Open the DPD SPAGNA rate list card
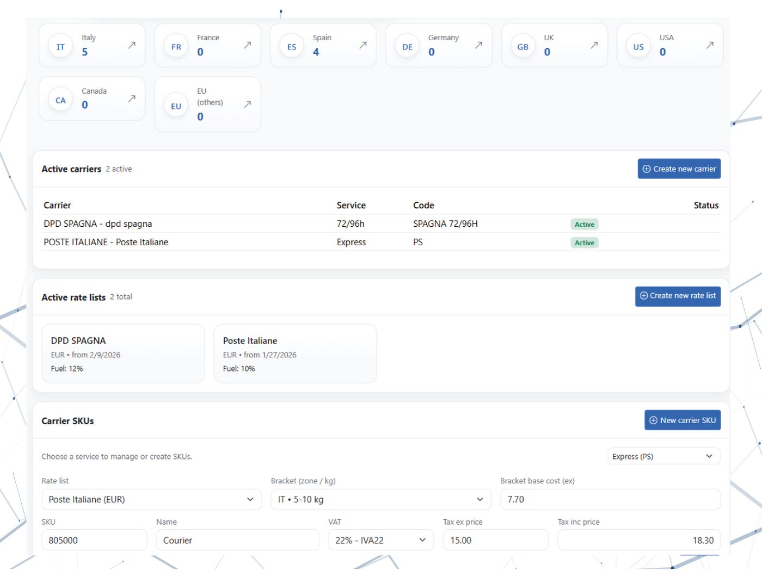This screenshot has height=571, width=762. (x=123, y=353)
